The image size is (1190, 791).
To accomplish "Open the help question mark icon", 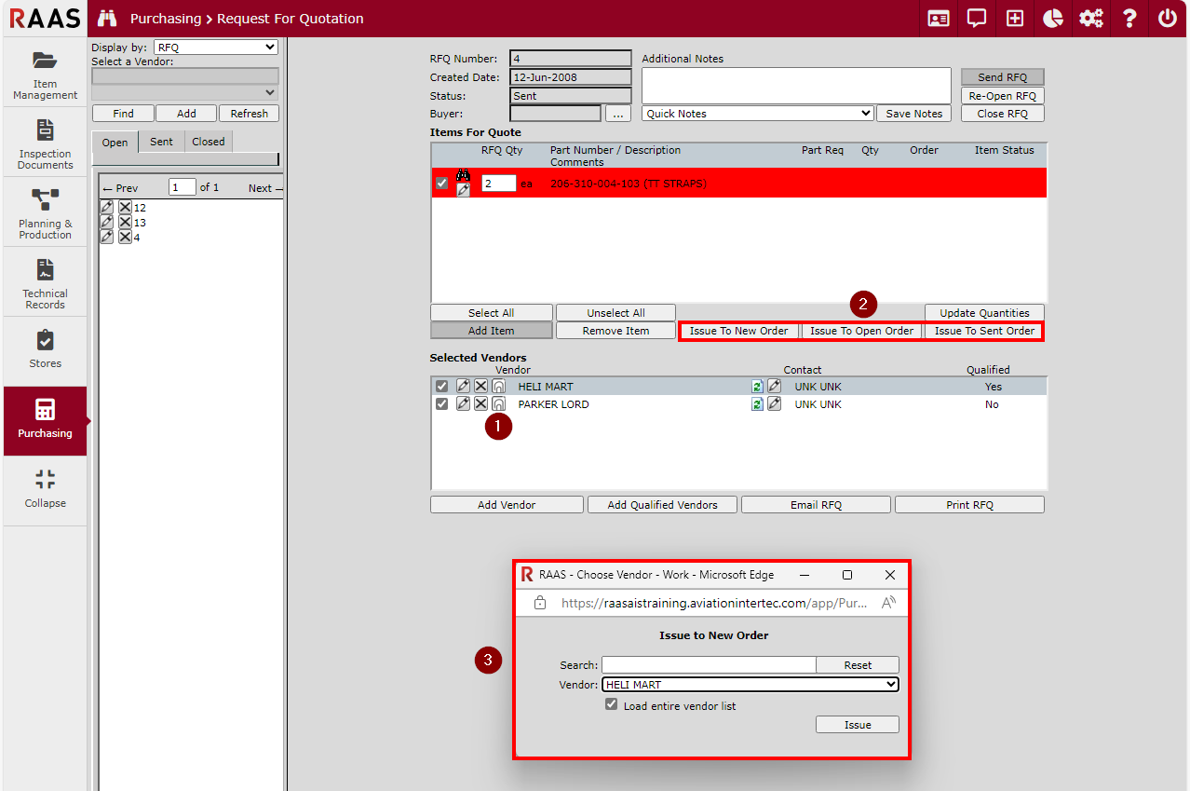I will pyautogui.click(x=1129, y=19).
